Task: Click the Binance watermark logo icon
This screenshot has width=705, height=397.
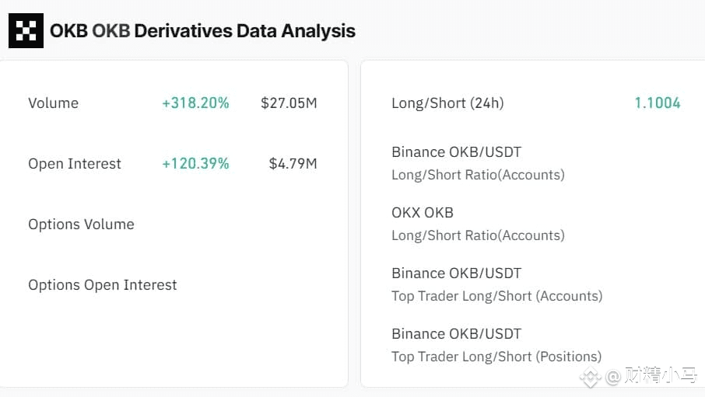Action: coord(590,378)
